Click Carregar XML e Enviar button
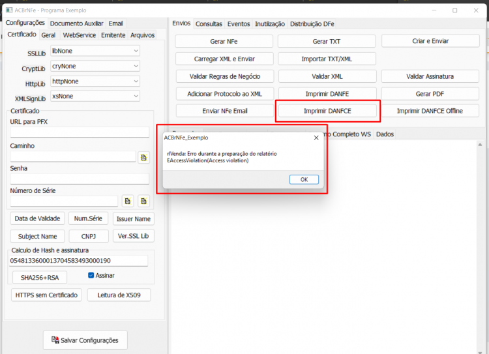Image resolution: width=489 pixels, height=354 pixels. click(224, 59)
